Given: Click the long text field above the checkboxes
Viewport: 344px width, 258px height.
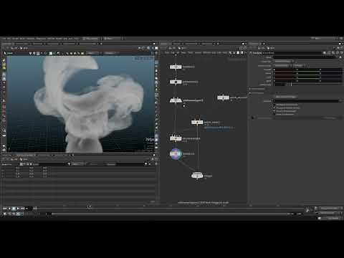Looking at the screenshot, I should point(307,101).
